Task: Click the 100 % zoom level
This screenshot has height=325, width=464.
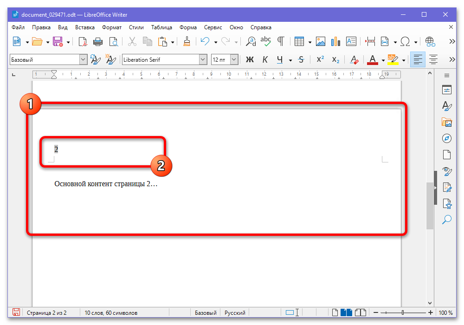Action: [x=445, y=313]
